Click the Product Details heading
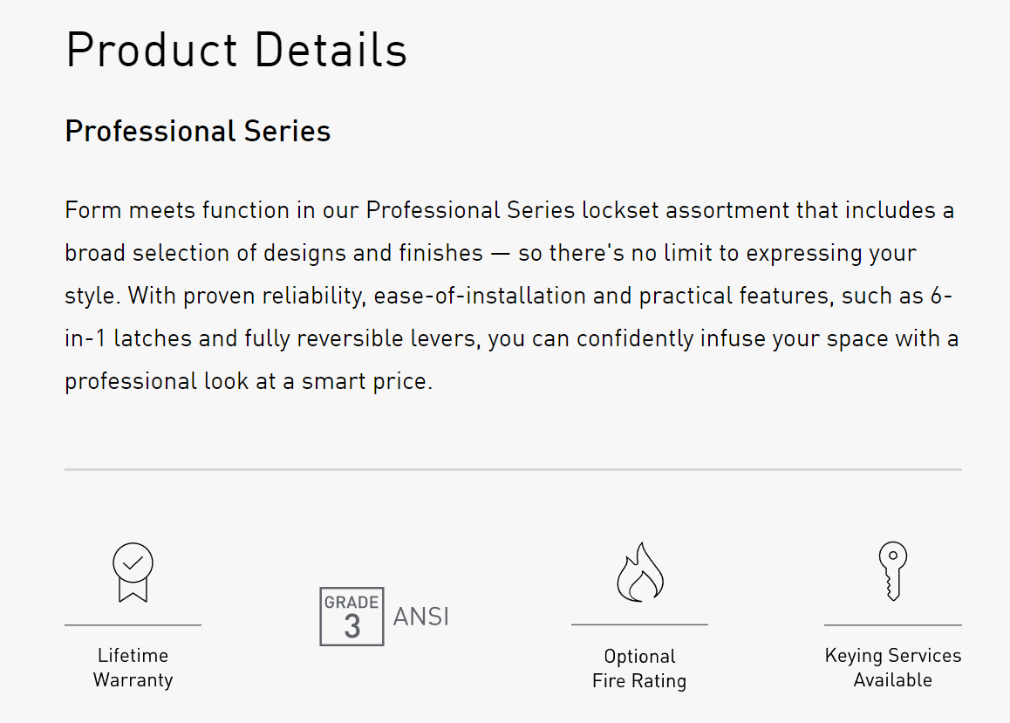The image size is (1010, 723). (x=236, y=50)
